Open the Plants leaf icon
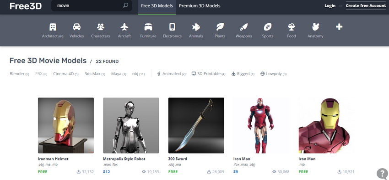The height and width of the screenshot is (180, 389). click(x=220, y=27)
